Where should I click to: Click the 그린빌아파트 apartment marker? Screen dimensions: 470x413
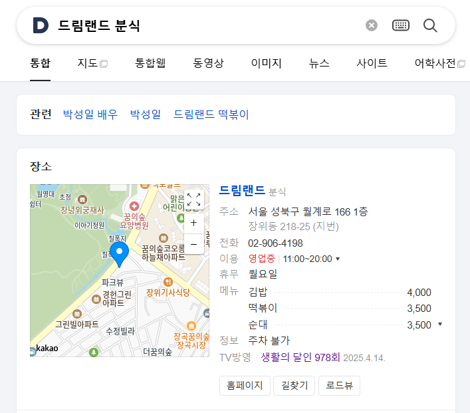click(77, 314)
